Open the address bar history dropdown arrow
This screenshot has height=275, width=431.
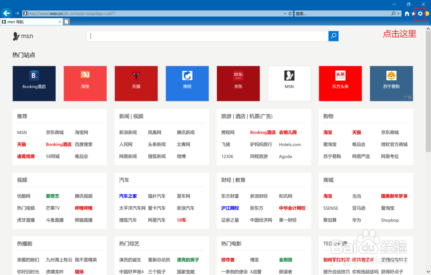[285, 13]
